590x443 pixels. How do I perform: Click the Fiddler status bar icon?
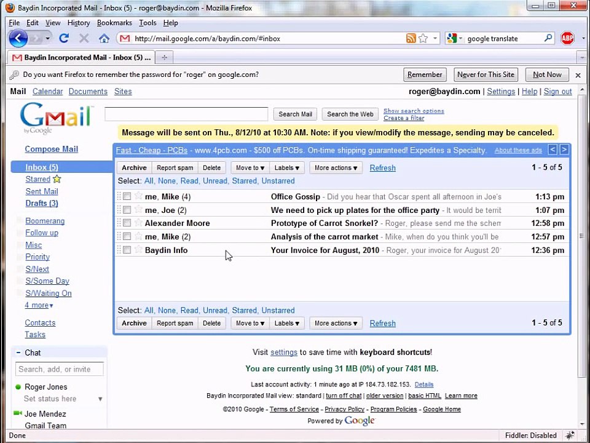[570, 435]
